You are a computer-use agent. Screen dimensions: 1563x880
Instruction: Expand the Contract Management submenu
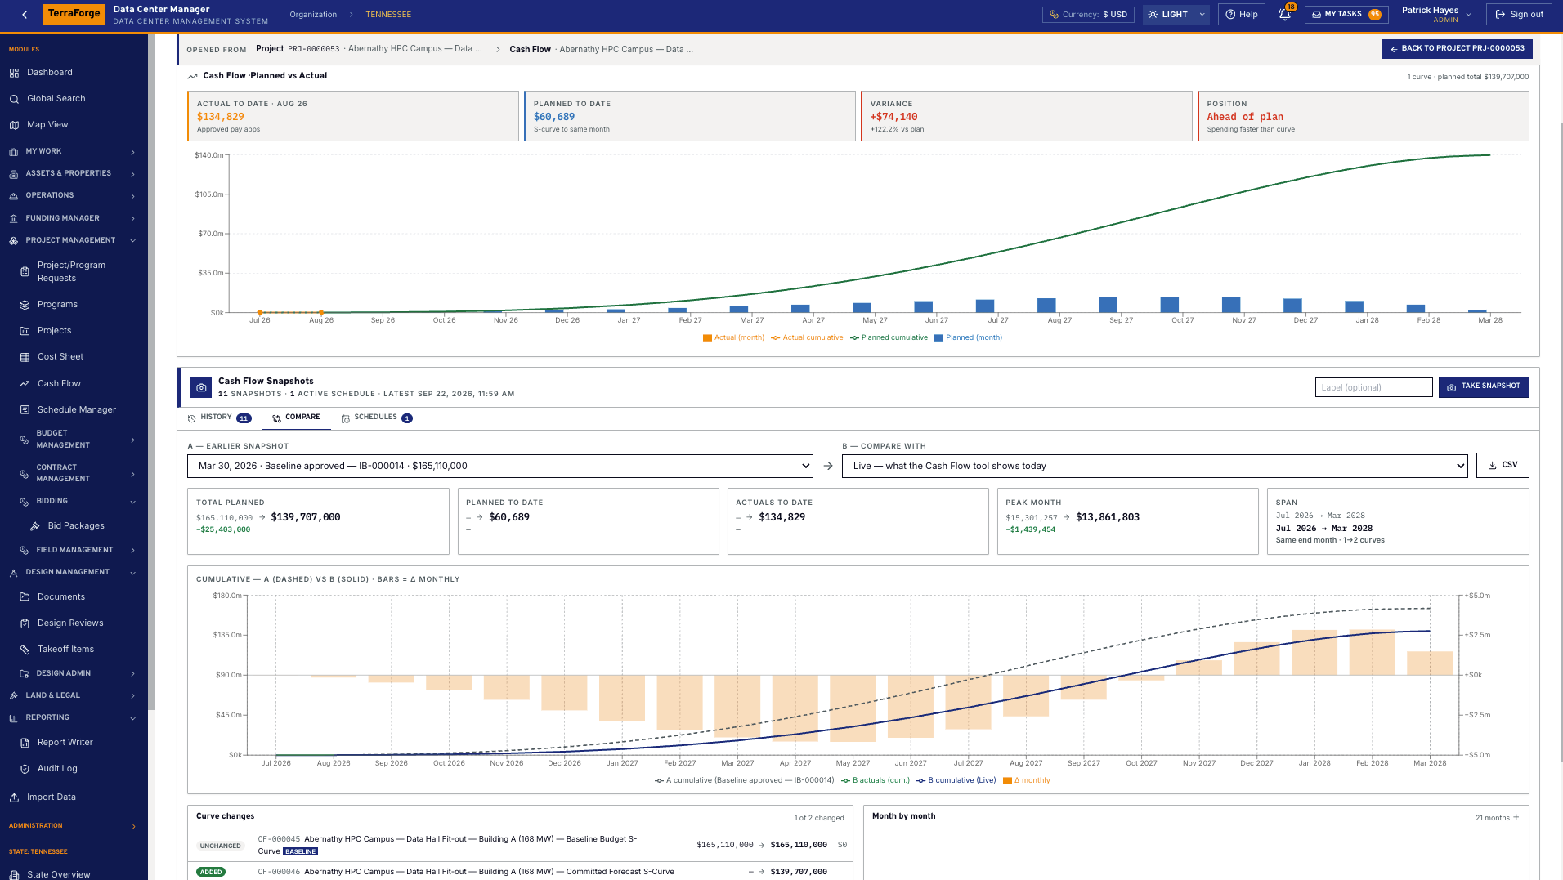click(x=78, y=473)
